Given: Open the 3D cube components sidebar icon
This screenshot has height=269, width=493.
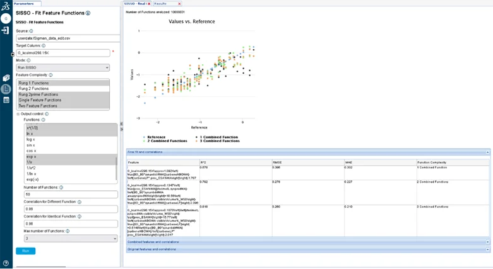Looking at the screenshot, I should [x=6, y=78].
